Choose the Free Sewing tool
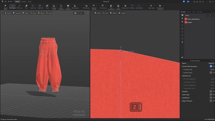Screen dimensions: 215x121 [x=103, y=7]
